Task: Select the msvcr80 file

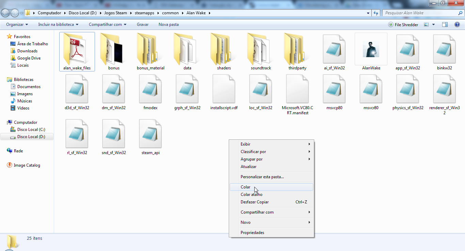Action: pyautogui.click(x=371, y=92)
